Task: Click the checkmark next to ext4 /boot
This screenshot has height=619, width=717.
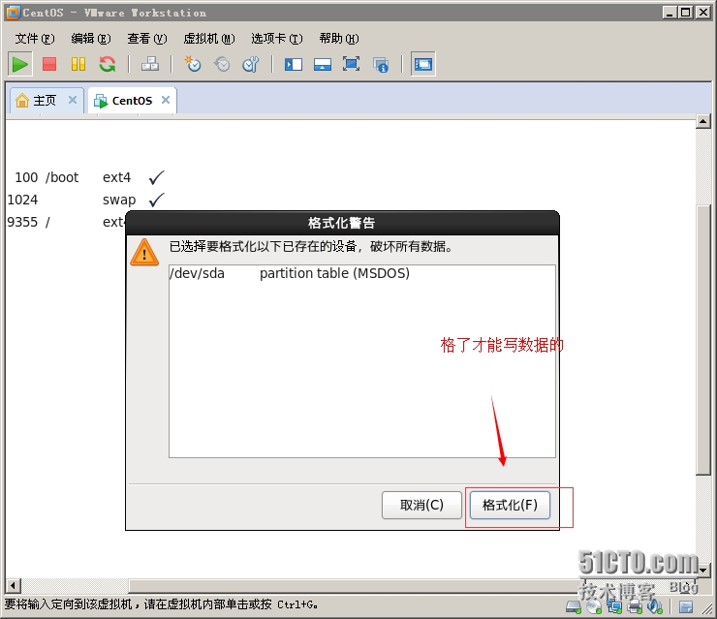Action: pyautogui.click(x=156, y=177)
